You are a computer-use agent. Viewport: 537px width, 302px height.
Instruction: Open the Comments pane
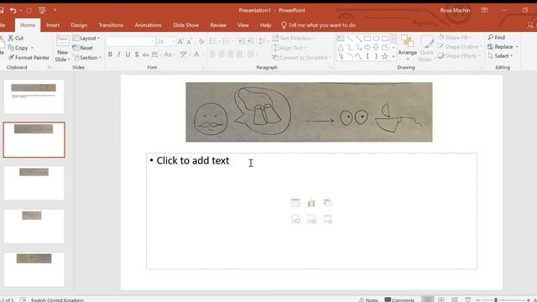[x=399, y=299]
